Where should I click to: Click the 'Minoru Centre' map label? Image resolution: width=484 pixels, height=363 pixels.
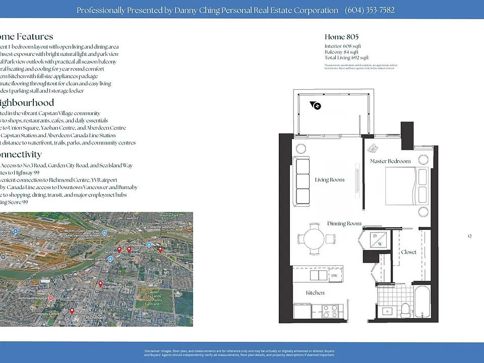click(48, 314)
